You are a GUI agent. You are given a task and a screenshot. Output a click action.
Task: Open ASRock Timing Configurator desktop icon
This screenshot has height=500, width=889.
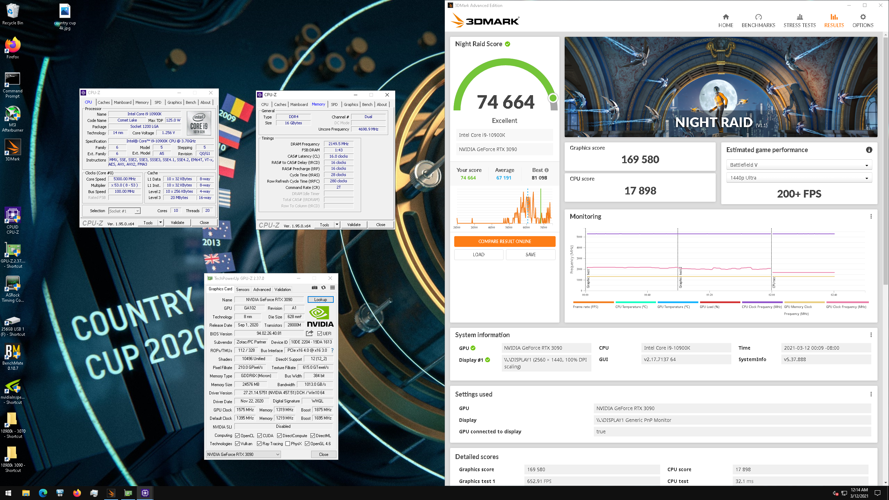pyautogui.click(x=13, y=289)
